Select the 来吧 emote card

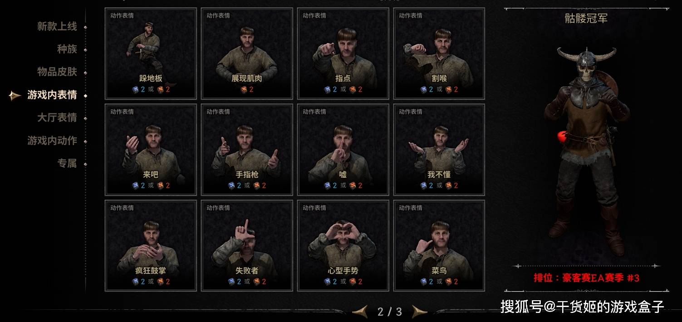point(151,150)
